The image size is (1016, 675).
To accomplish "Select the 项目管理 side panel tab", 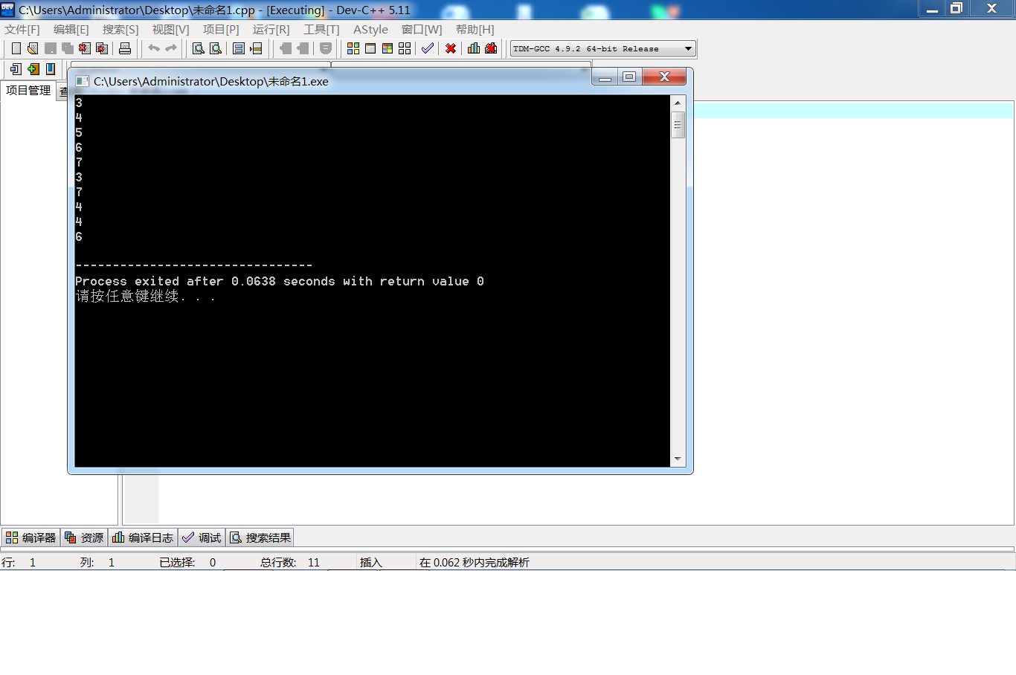I will point(28,91).
